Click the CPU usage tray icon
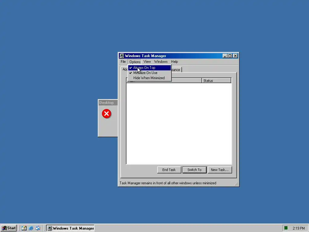Screen dimensions: 309x232 (x=286, y=228)
